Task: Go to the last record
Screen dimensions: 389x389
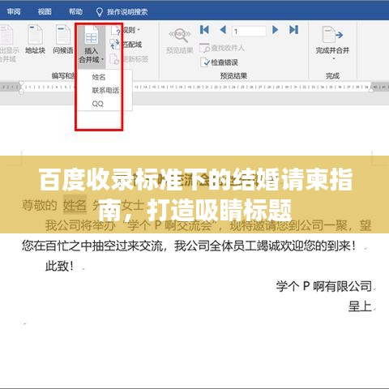Action: (x=294, y=30)
